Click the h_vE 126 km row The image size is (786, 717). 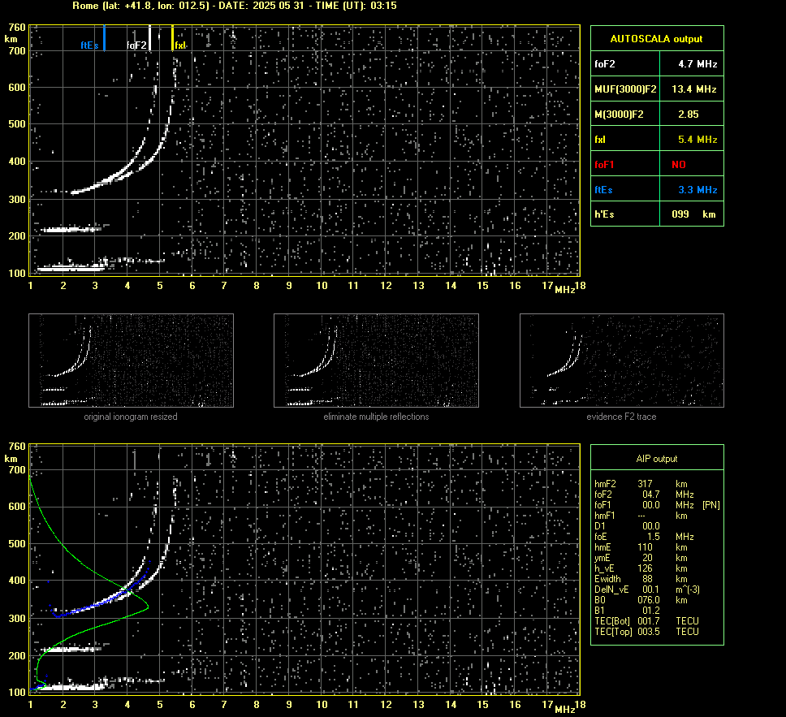tap(641, 568)
